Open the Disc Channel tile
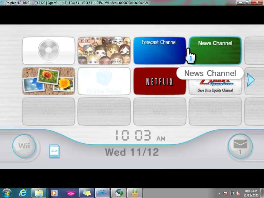Image resolution: width=264 pixels, height=198 pixels. tap(48, 51)
